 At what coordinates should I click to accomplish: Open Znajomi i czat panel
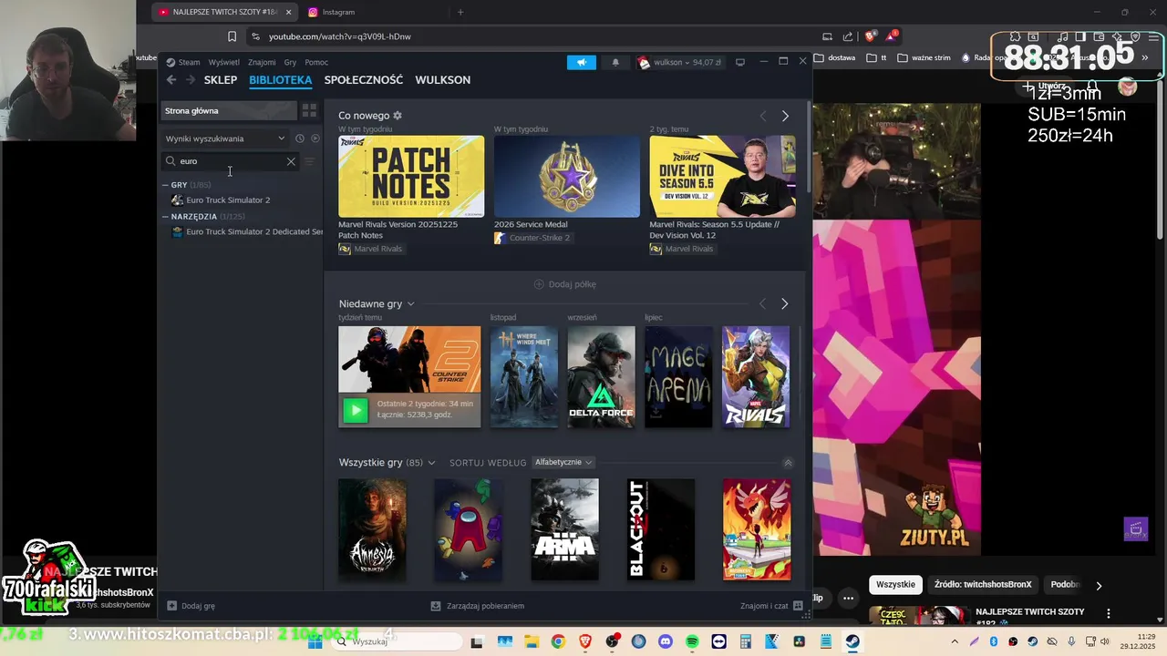771,606
